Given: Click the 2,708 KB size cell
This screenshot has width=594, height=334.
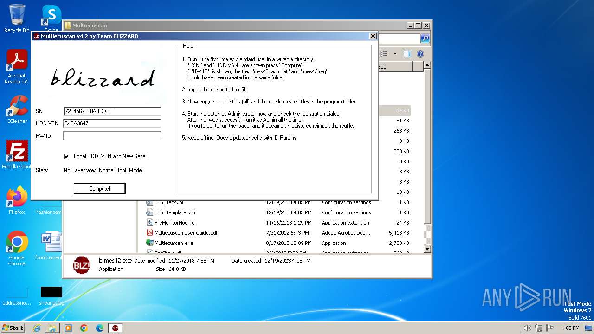Looking at the screenshot, I should 399,243.
